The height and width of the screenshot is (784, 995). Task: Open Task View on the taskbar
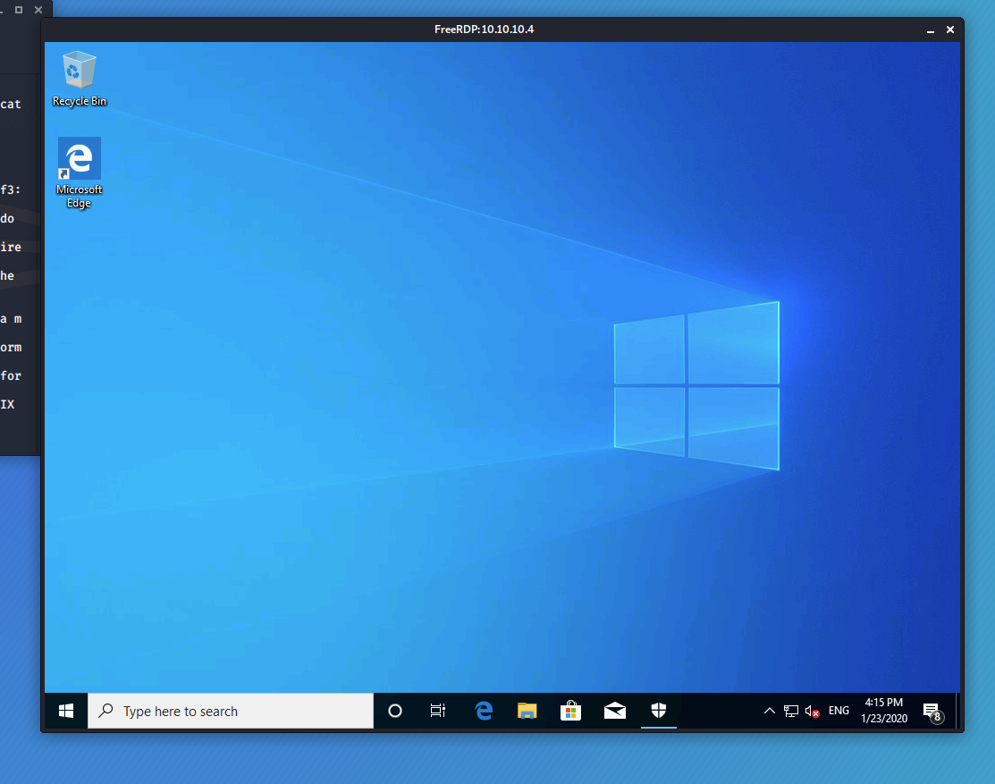[x=438, y=711]
